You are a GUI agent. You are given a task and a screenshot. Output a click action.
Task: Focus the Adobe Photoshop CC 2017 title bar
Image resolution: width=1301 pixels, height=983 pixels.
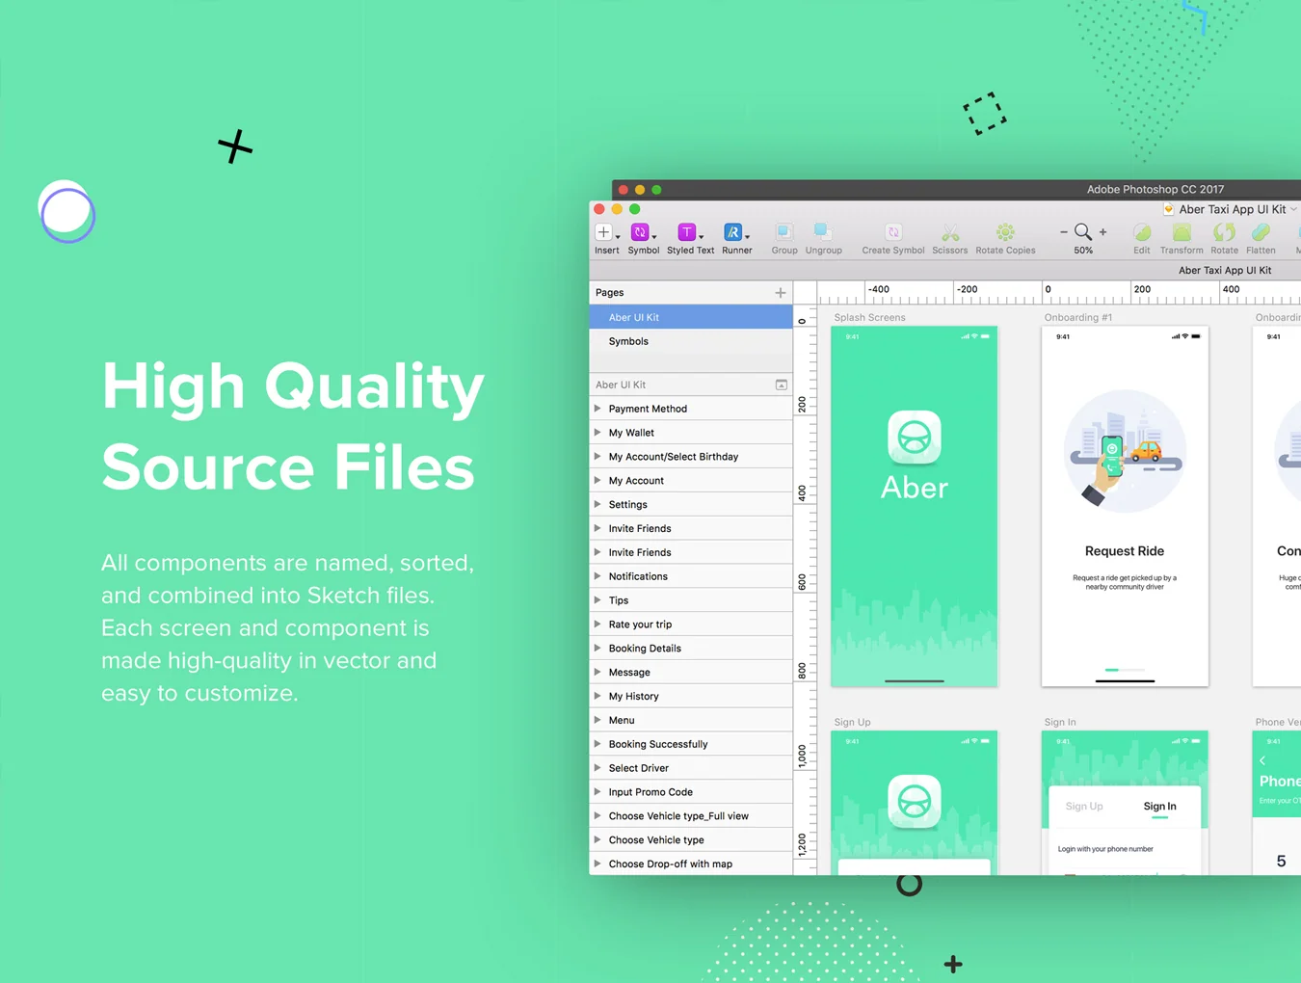[1155, 189]
